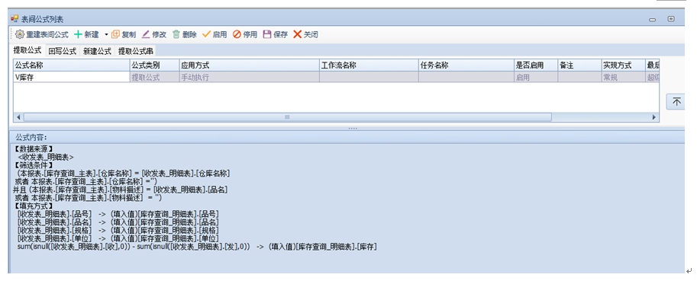The height and width of the screenshot is (284, 697).
Task: Click the 重建表间公式 gear icon
Action: tap(20, 34)
